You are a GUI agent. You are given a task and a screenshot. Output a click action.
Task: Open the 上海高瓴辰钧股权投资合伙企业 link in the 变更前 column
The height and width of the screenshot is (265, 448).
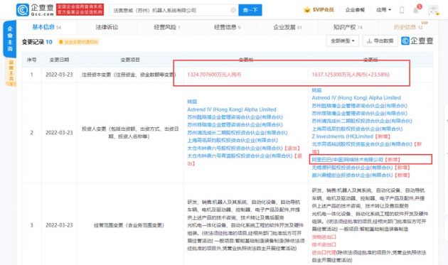point(233,140)
